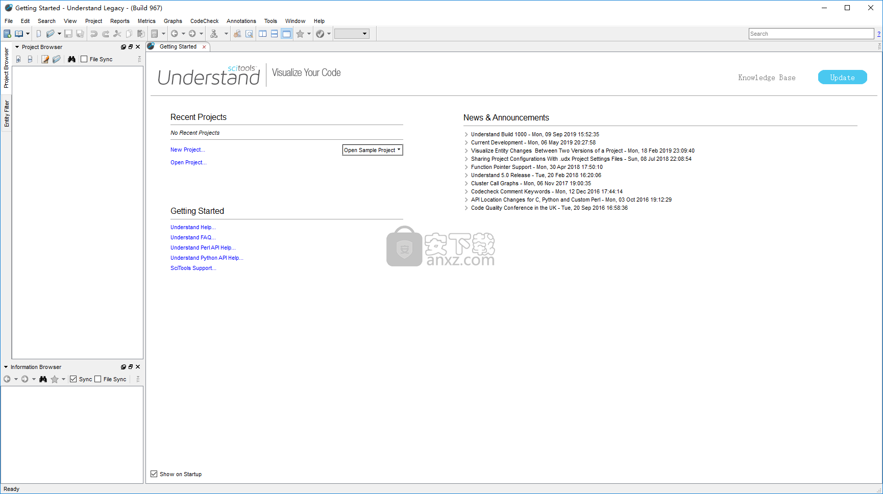Expand the Understand Build 1000 news item
883x494 pixels.
point(466,134)
